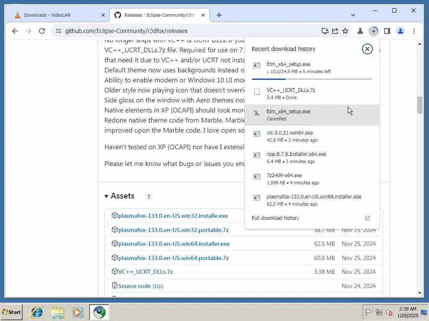Select the Releases Eclipse-Community tab
The width and height of the screenshot is (429, 321).
pos(160,15)
